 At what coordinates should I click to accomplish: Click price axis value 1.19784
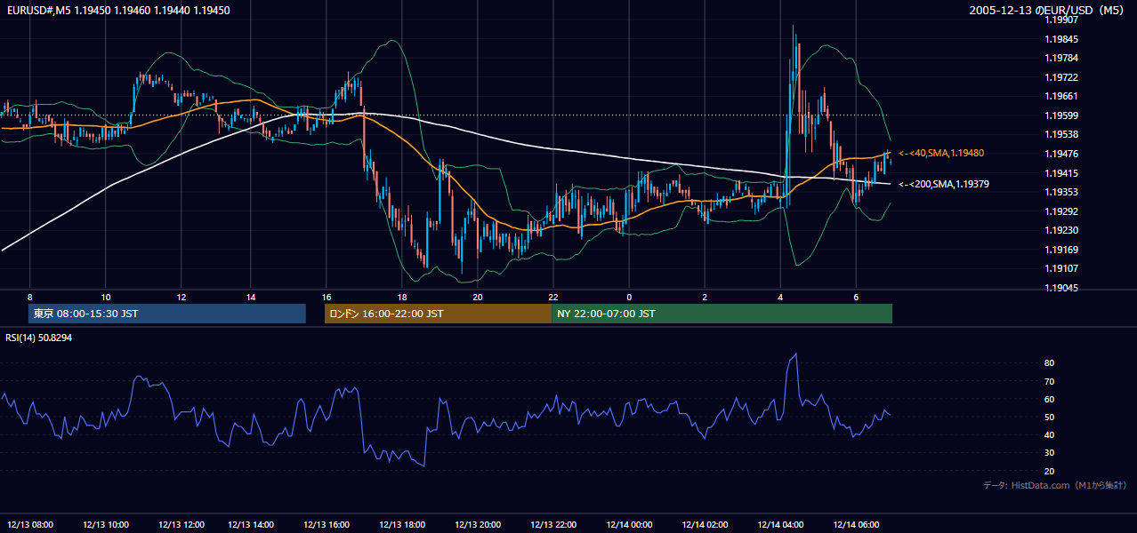(x=1061, y=59)
